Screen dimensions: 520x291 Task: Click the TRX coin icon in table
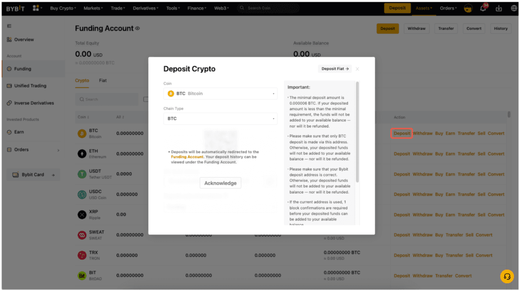tap(82, 255)
